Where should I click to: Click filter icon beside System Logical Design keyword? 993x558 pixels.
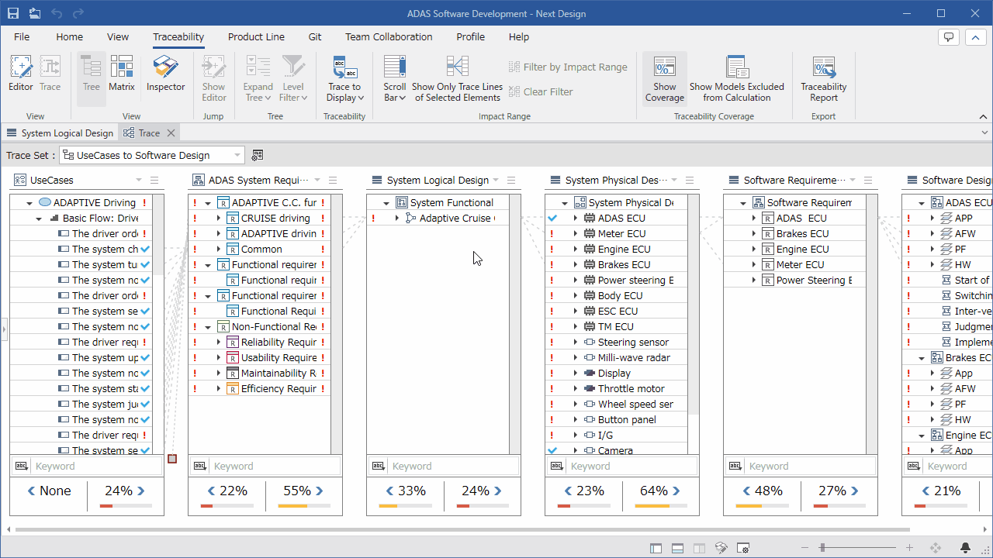pyautogui.click(x=379, y=466)
